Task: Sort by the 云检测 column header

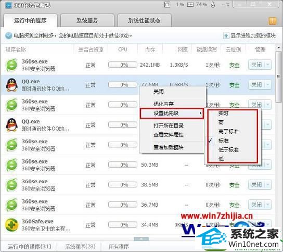Action: tap(234, 49)
